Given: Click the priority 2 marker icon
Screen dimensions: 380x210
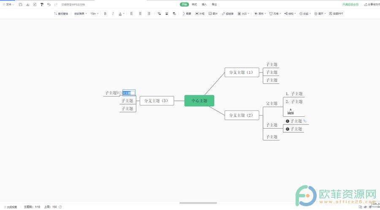Looking at the screenshot, I should 288,129.
